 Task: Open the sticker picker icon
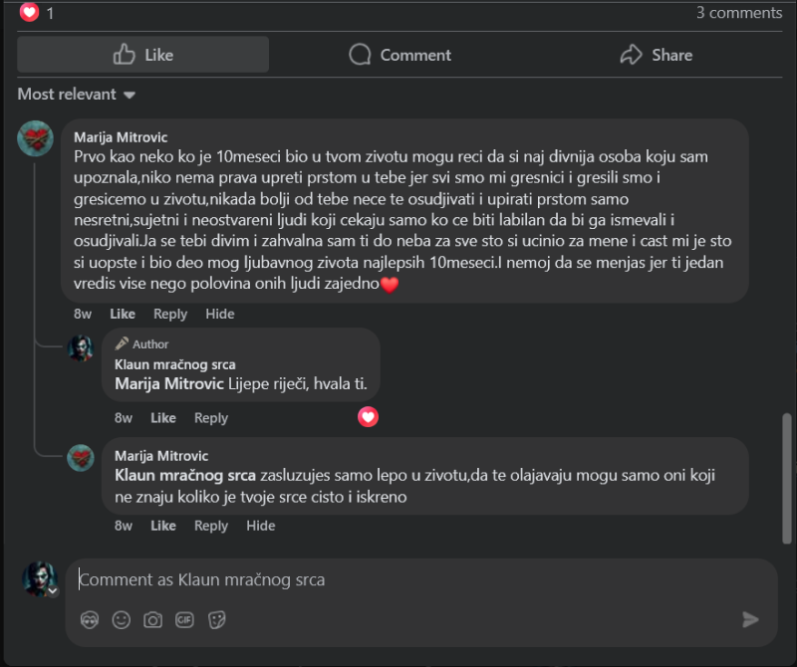216,620
